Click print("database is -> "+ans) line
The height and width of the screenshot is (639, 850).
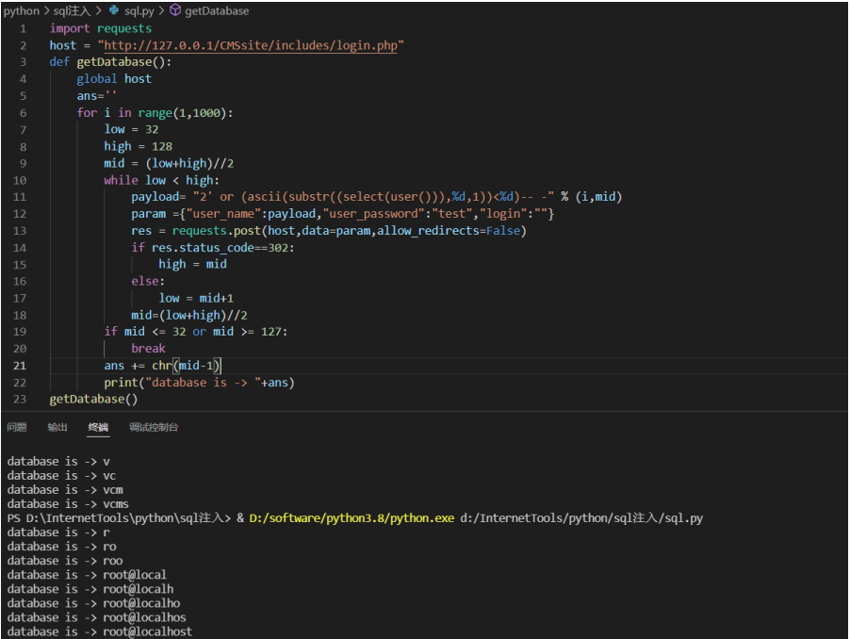click(x=199, y=383)
